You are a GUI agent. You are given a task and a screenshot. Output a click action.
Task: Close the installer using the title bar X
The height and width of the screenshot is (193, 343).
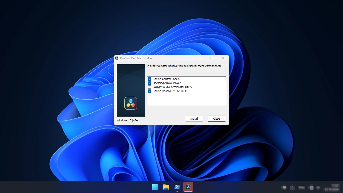click(223, 58)
